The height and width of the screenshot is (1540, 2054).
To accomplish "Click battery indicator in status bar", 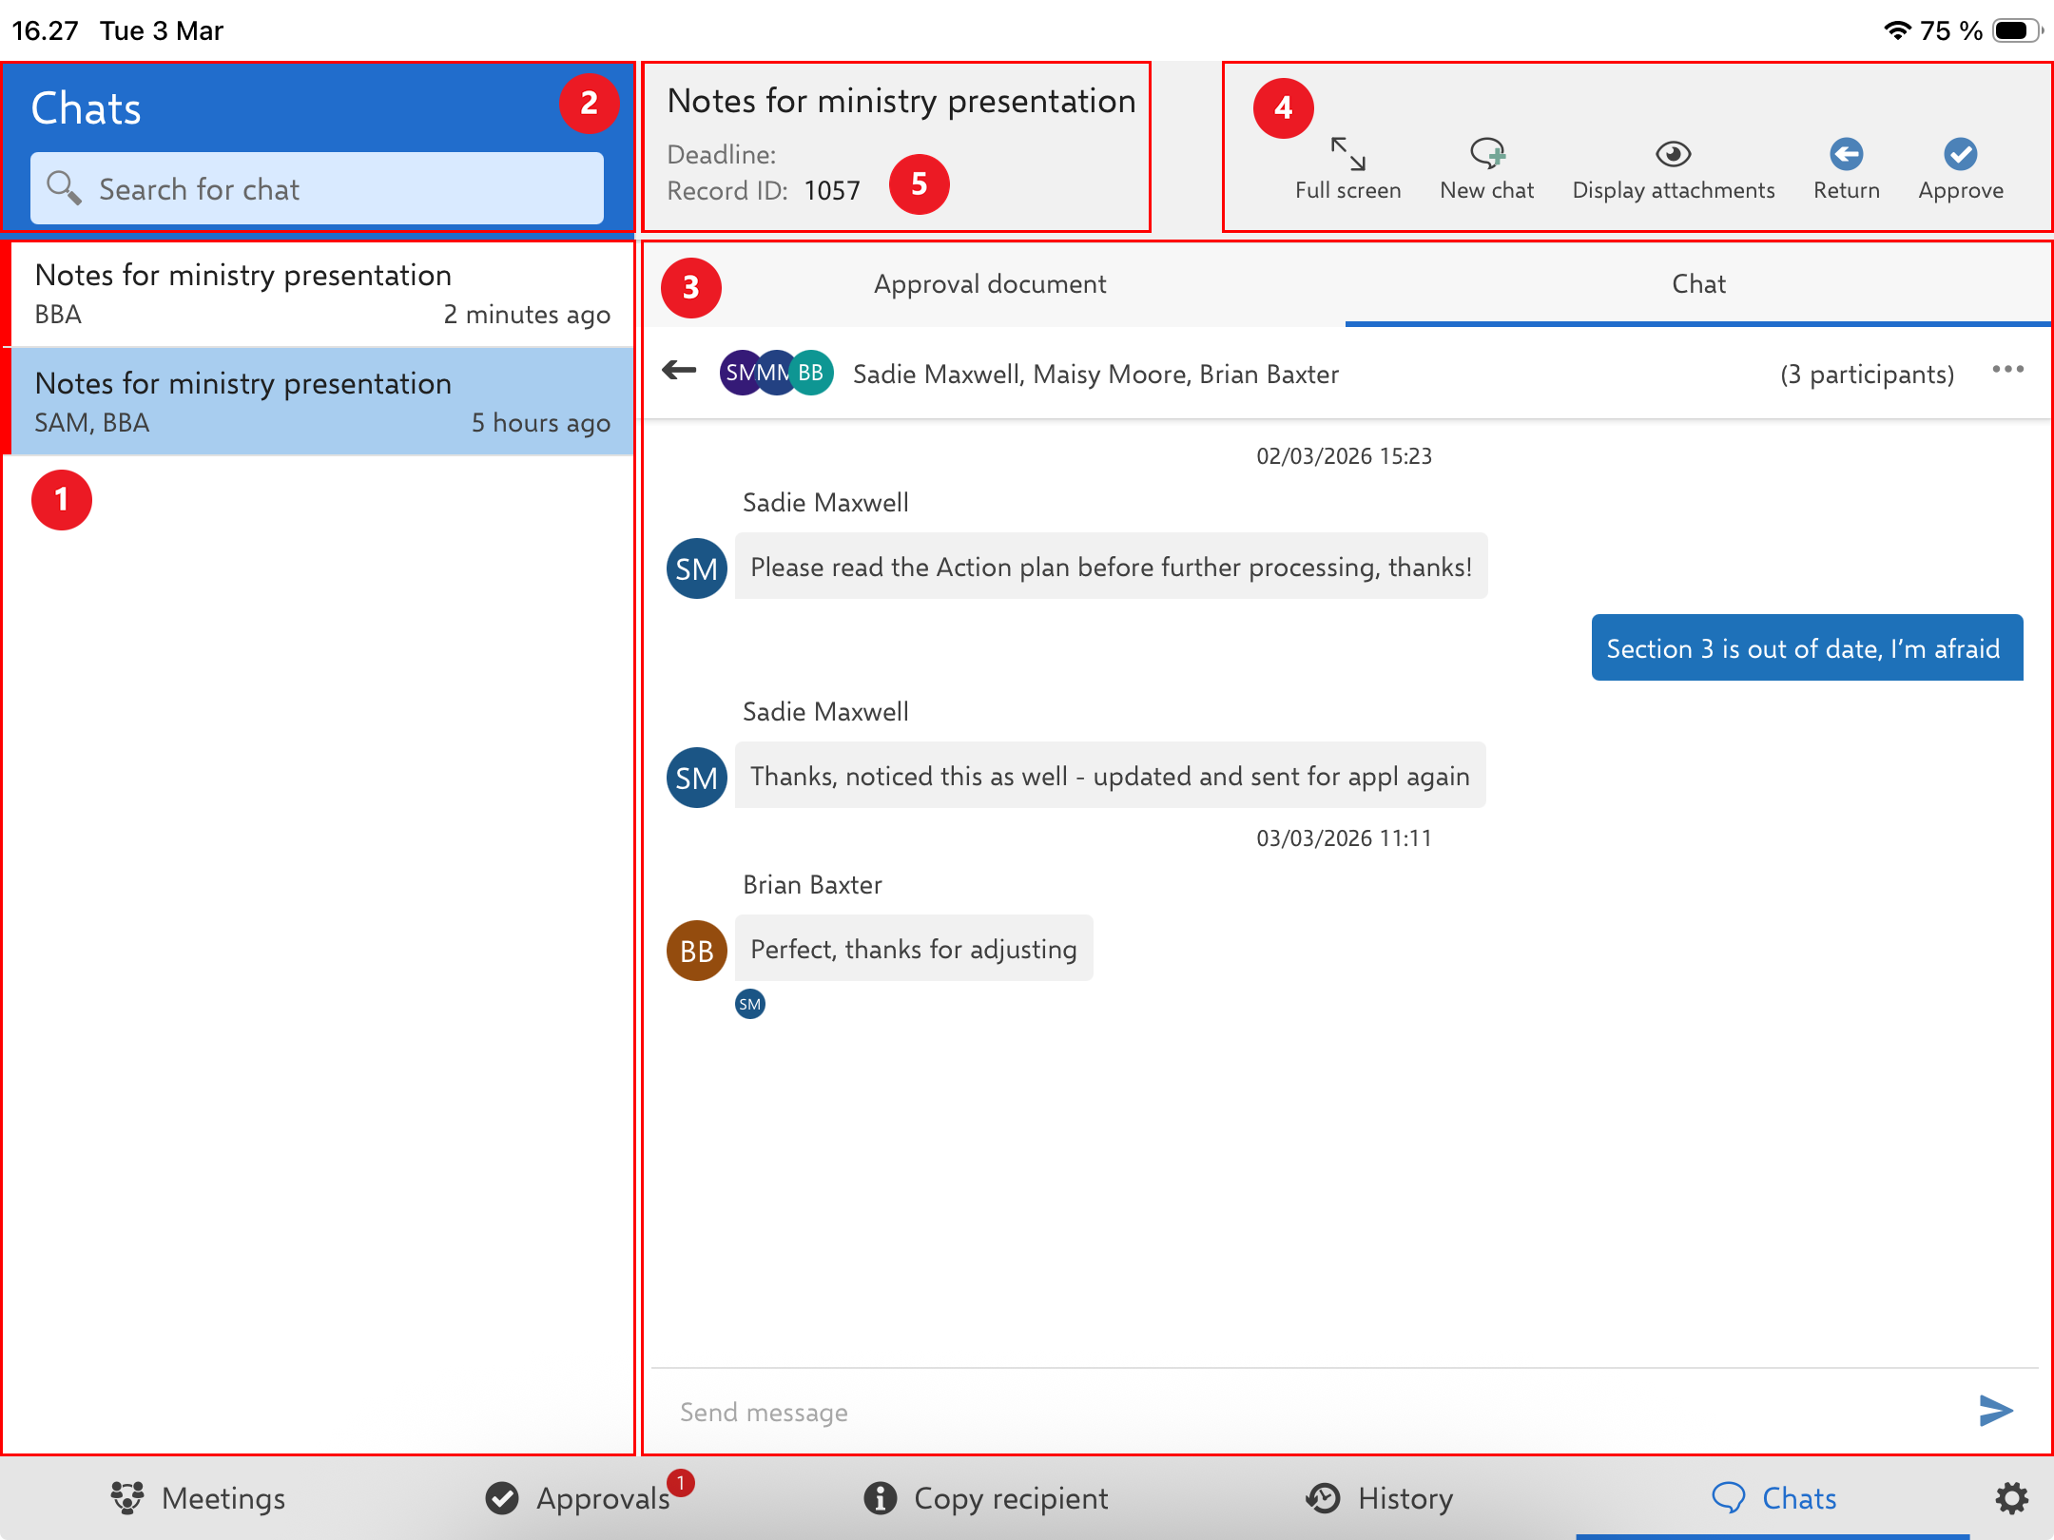I will tap(2017, 30).
